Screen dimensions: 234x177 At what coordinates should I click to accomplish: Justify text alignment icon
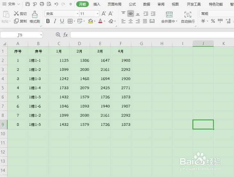point(145,21)
